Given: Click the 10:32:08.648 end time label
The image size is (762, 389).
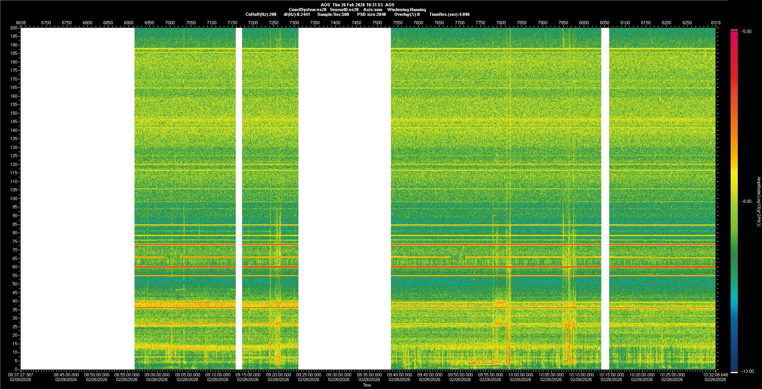Looking at the screenshot, I should [715, 375].
